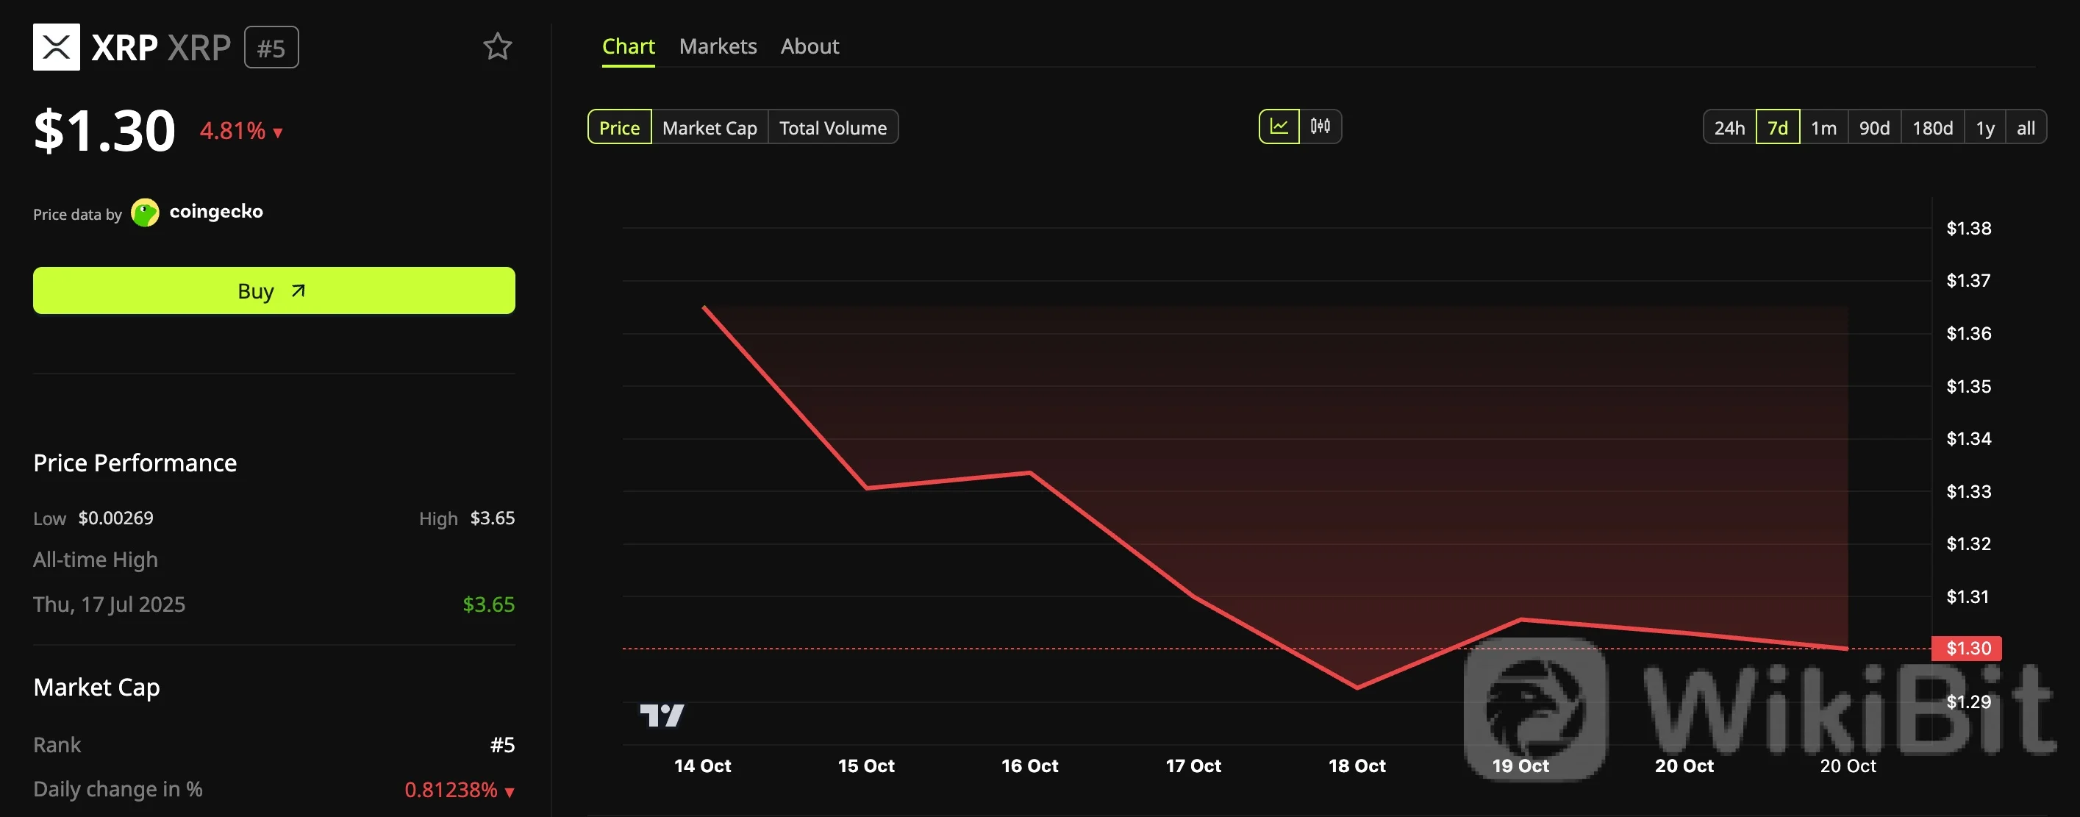Image resolution: width=2080 pixels, height=817 pixels.
Task: Set chart range to 90d
Action: coord(1874,127)
